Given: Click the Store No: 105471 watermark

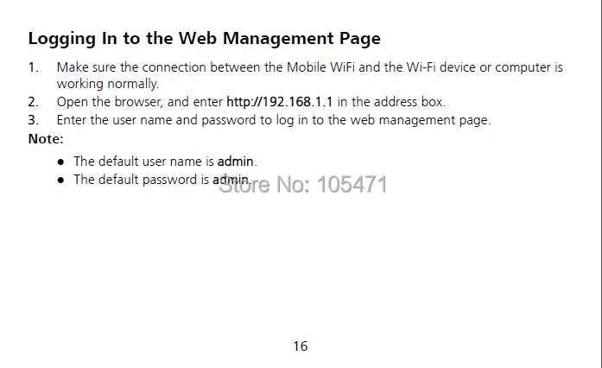Looking at the screenshot, I should point(303,184).
